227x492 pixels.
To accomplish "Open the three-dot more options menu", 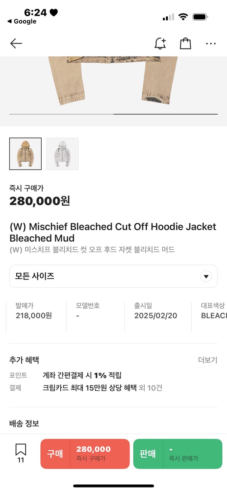I will click(x=211, y=43).
